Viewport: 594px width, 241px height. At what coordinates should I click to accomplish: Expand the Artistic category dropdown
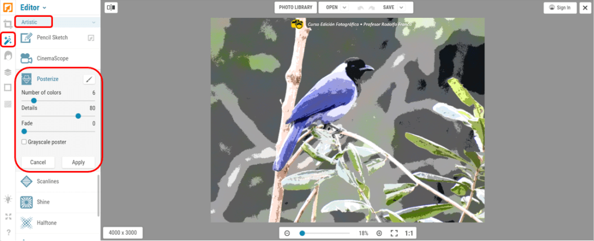(57, 22)
